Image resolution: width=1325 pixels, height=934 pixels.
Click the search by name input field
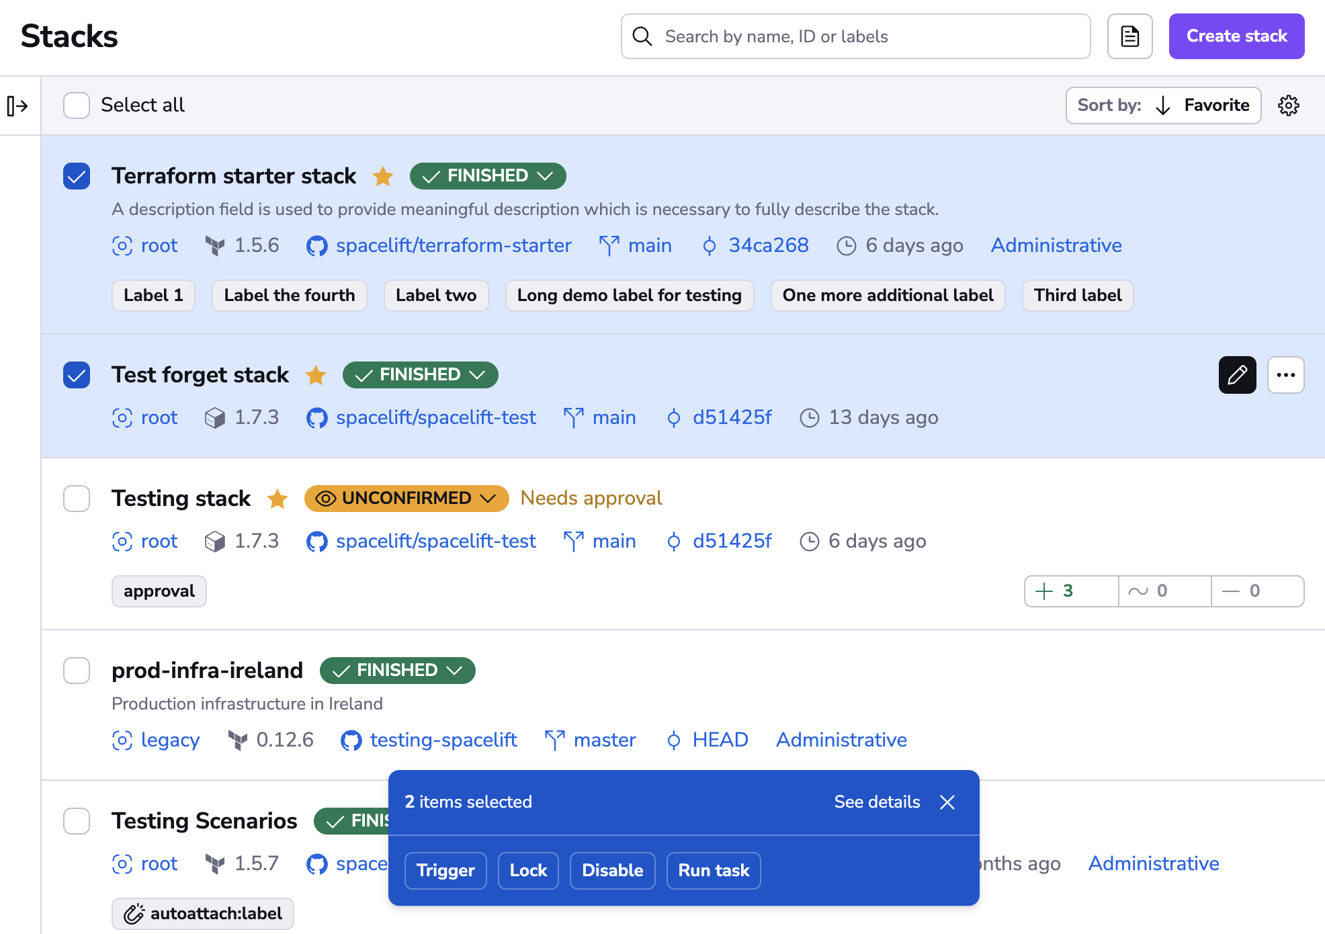coord(855,36)
